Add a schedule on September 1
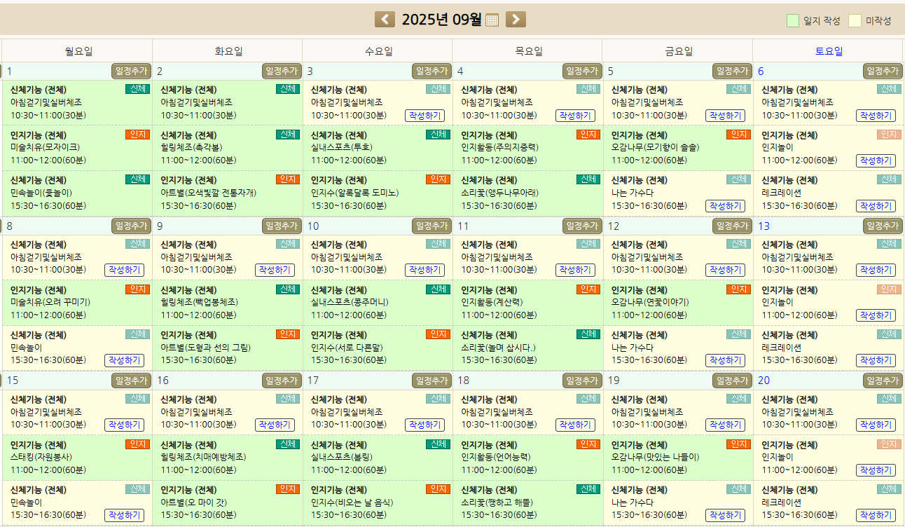 [131, 71]
